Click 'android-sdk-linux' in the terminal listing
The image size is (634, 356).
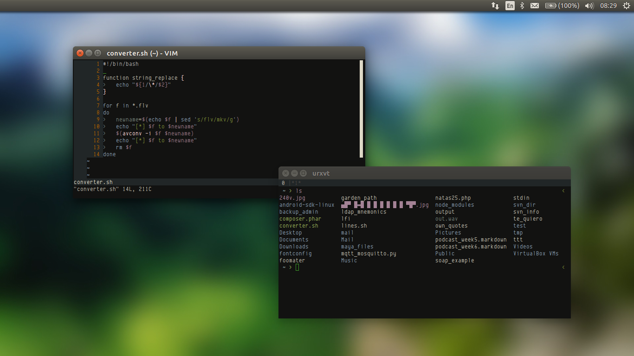point(307,205)
